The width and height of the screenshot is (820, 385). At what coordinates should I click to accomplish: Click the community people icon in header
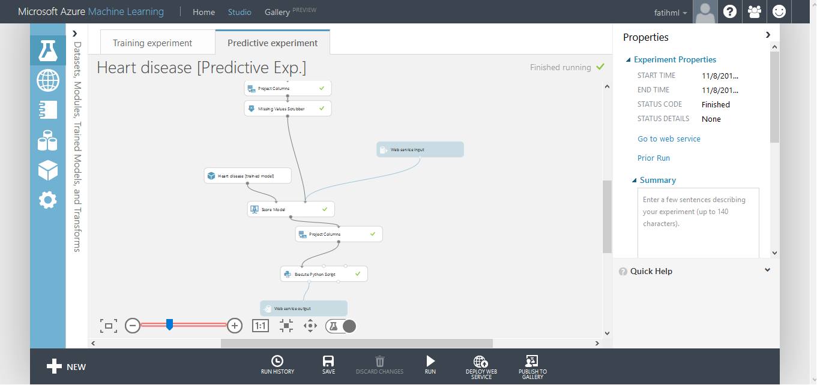[x=755, y=11]
